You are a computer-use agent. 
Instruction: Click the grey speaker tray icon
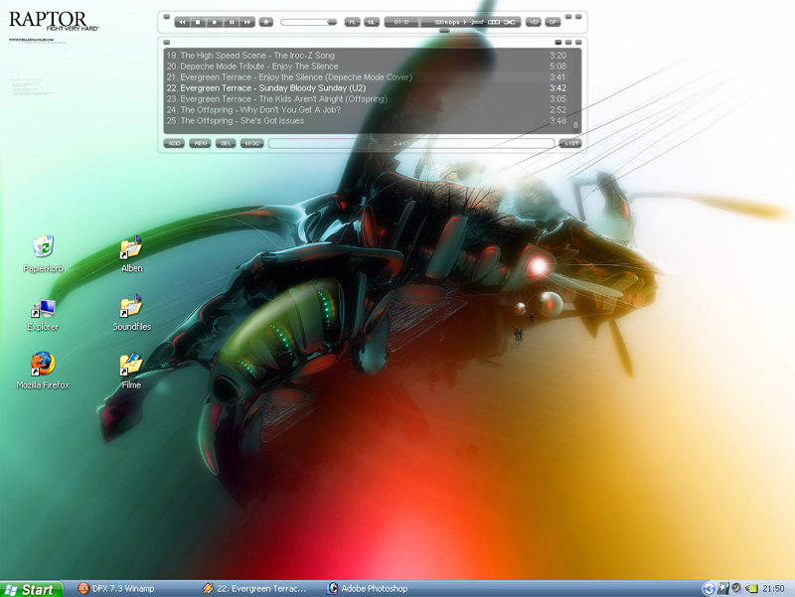coord(736,588)
